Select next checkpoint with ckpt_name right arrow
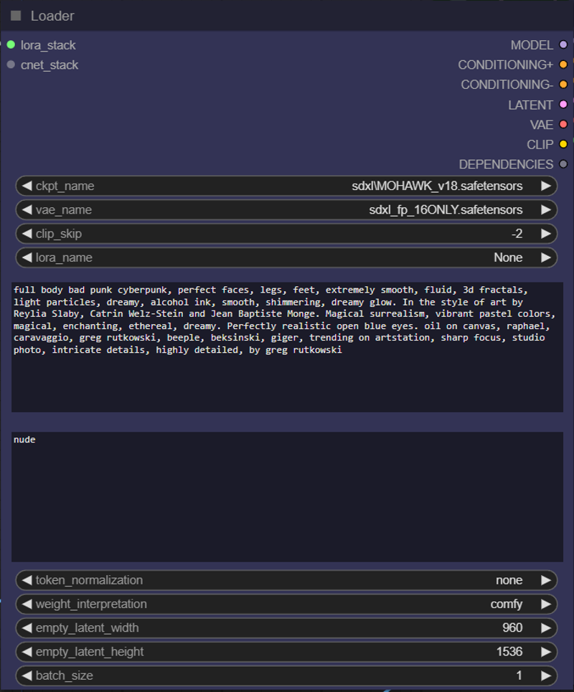 pyautogui.click(x=546, y=186)
